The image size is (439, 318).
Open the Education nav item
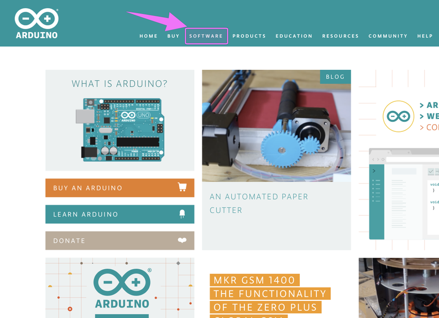coord(294,36)
